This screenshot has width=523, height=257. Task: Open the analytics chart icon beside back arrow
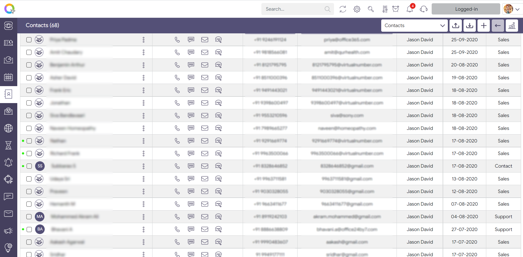512,25
